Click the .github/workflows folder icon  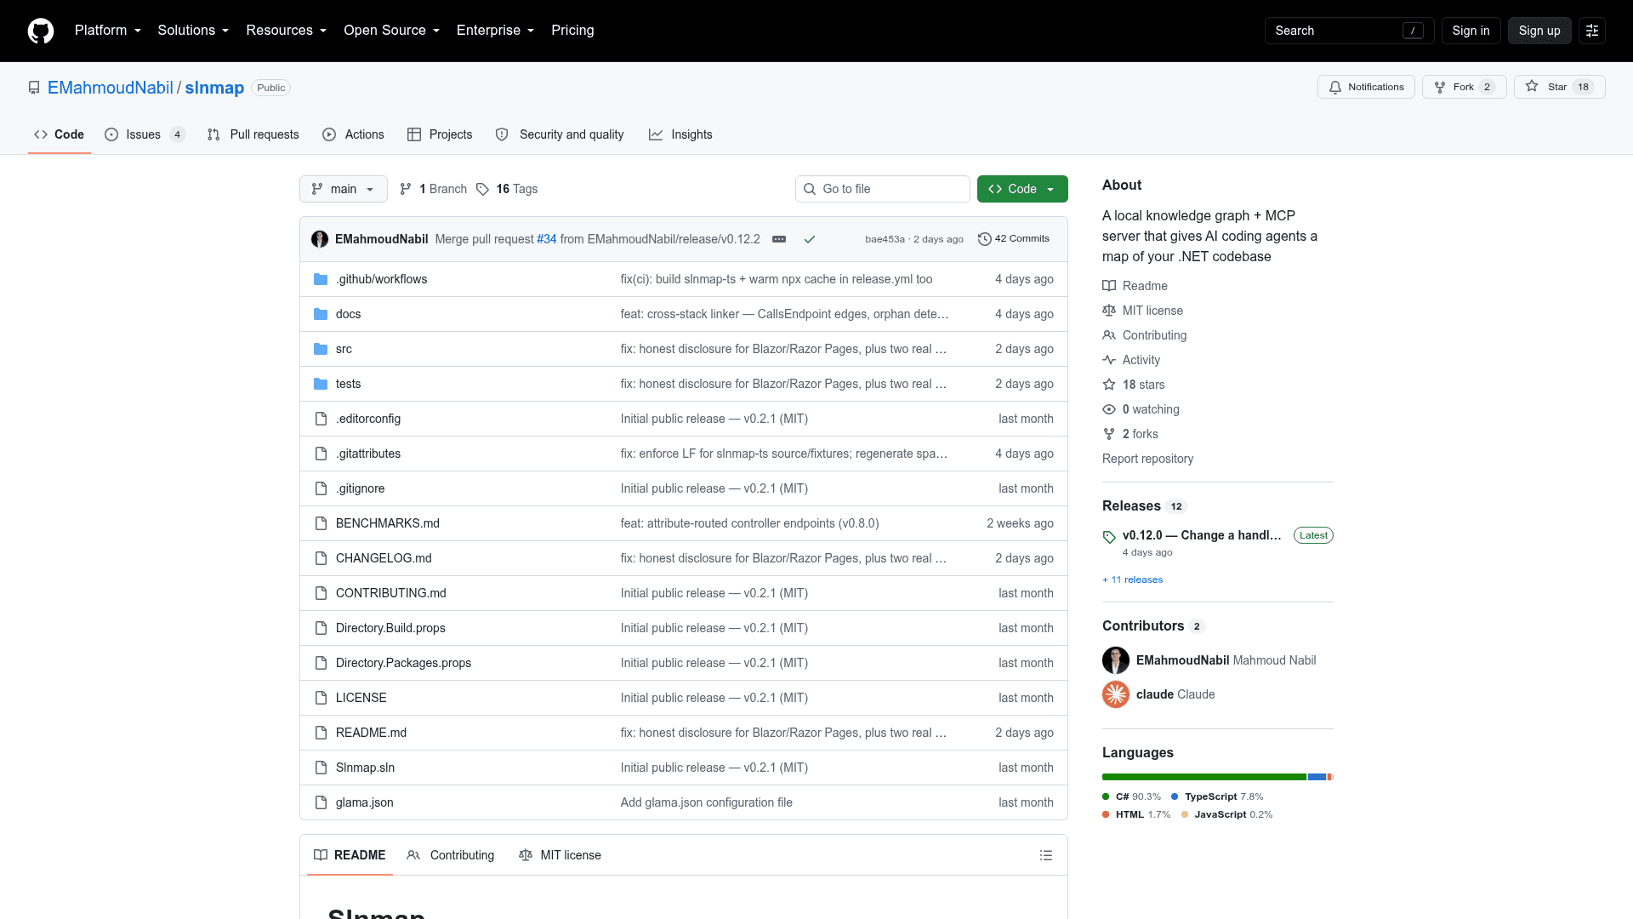tap(321, 279)
